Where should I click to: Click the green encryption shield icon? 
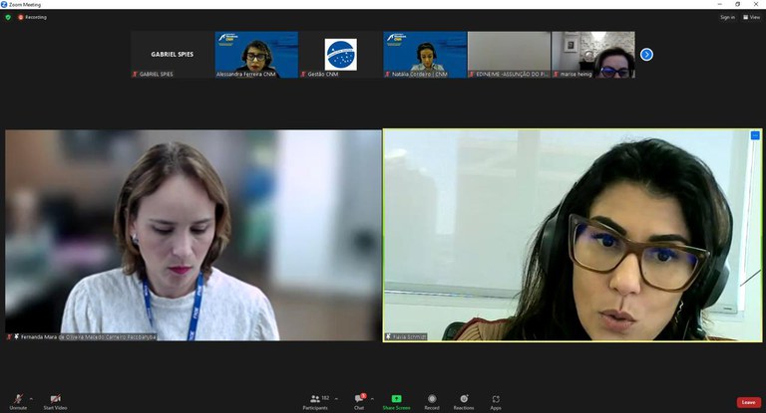(8, 17)
